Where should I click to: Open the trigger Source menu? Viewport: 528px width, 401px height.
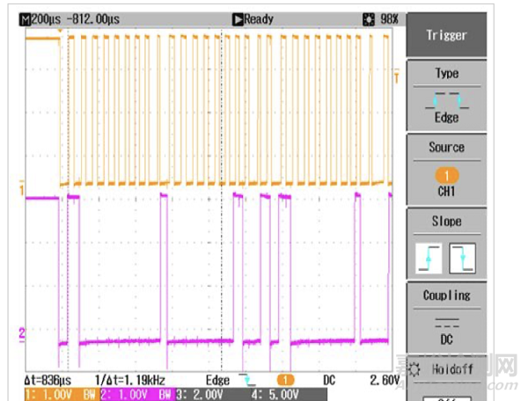pos(446,148)
